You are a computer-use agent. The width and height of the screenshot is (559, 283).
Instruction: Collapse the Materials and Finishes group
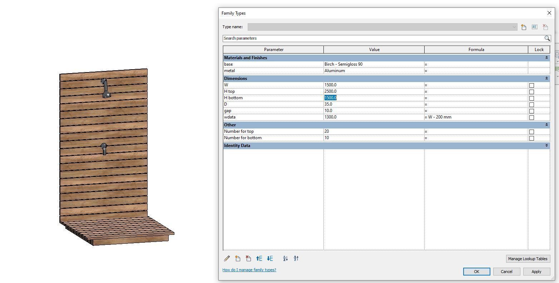[x=546, y=58]
